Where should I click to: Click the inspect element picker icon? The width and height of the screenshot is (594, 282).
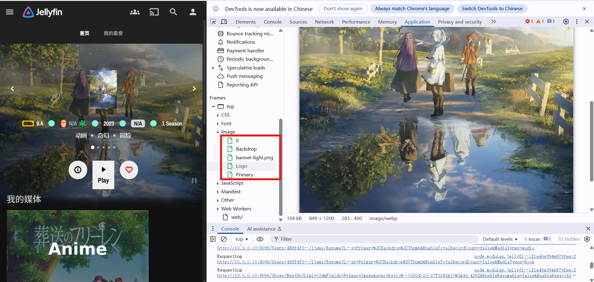pyautogui.click(x=213, y=22)
